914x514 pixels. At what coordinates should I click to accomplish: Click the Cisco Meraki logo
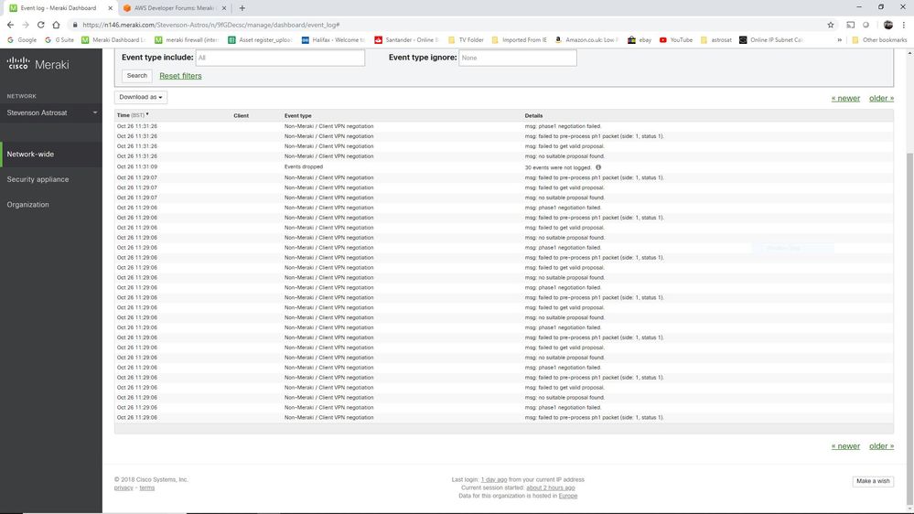pyautogui.click(x=38, y=63)
